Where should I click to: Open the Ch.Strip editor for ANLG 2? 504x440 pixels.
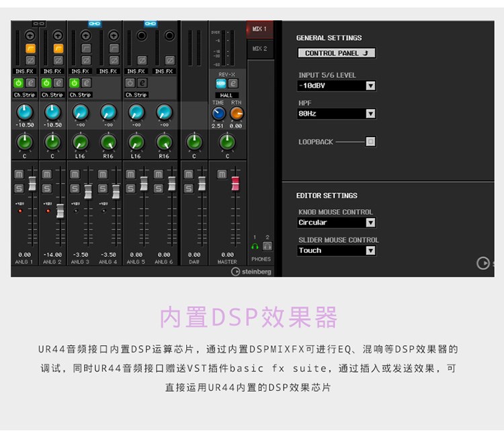[x=58, y=83]
